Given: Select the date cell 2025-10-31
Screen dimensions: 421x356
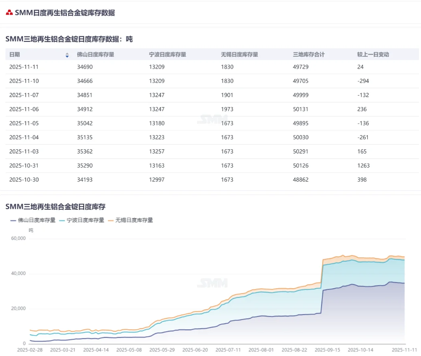Looking at the screenshot, I should click(24, 166).
